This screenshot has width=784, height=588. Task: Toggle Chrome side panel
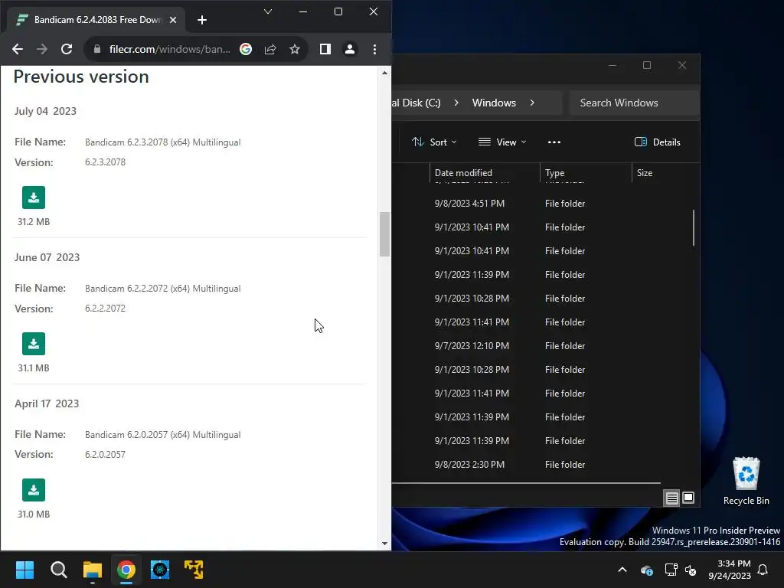(x=325, y=49)
